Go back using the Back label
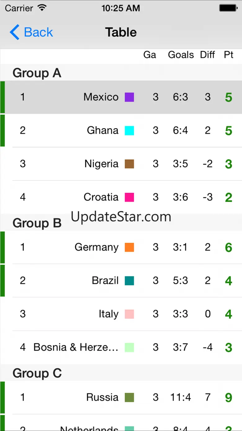 click(38, 32)
